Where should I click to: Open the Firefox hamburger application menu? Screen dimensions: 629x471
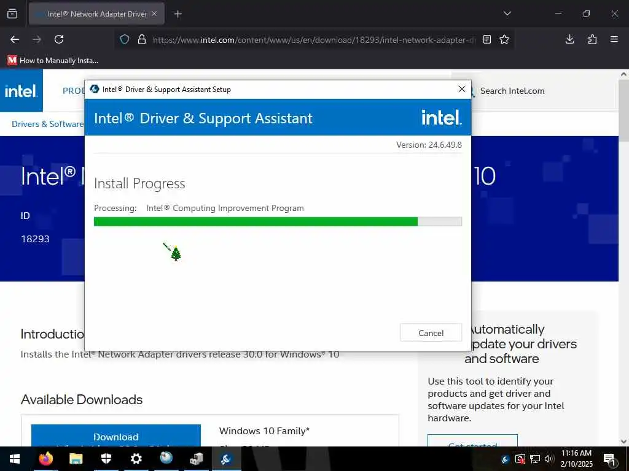(x=614, y=39)
